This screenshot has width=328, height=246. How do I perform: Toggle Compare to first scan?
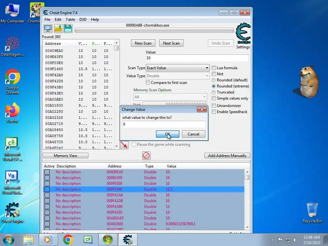[x=148, y=83]
